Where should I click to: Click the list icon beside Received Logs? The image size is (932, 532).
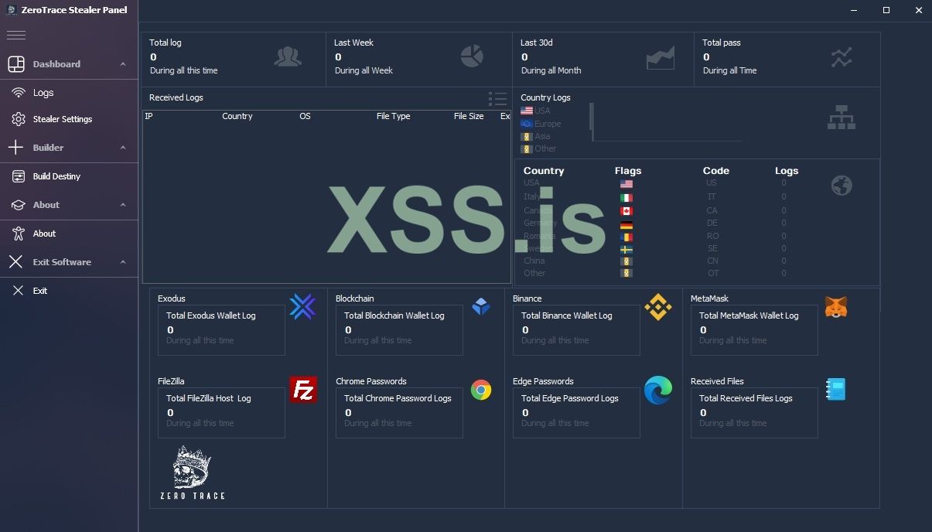(498, 99)
